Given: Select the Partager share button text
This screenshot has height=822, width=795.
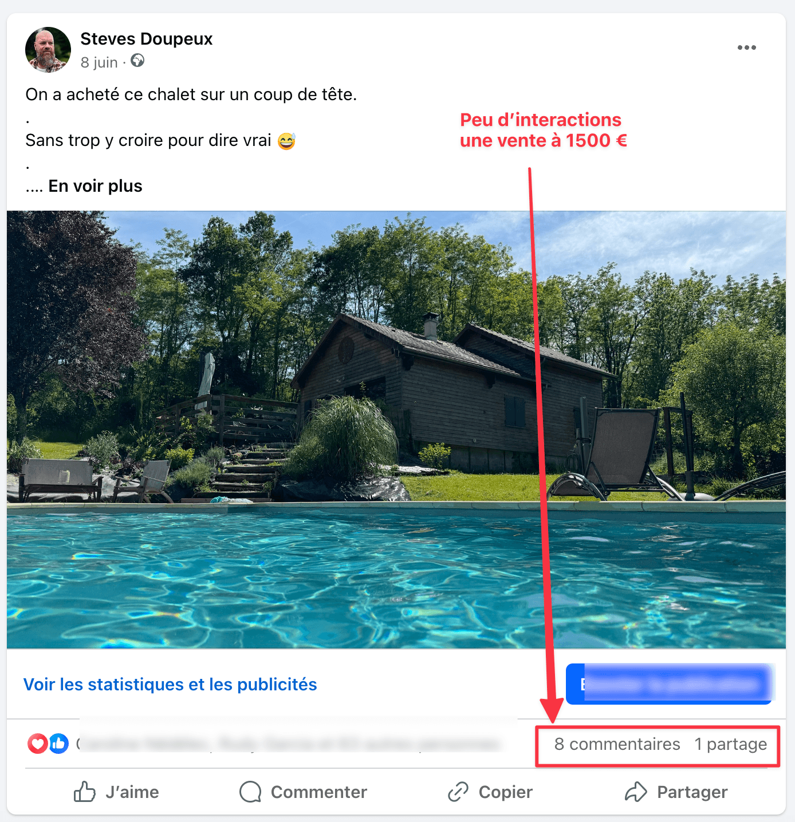Looking at the screenshot, I should (692, 792).
